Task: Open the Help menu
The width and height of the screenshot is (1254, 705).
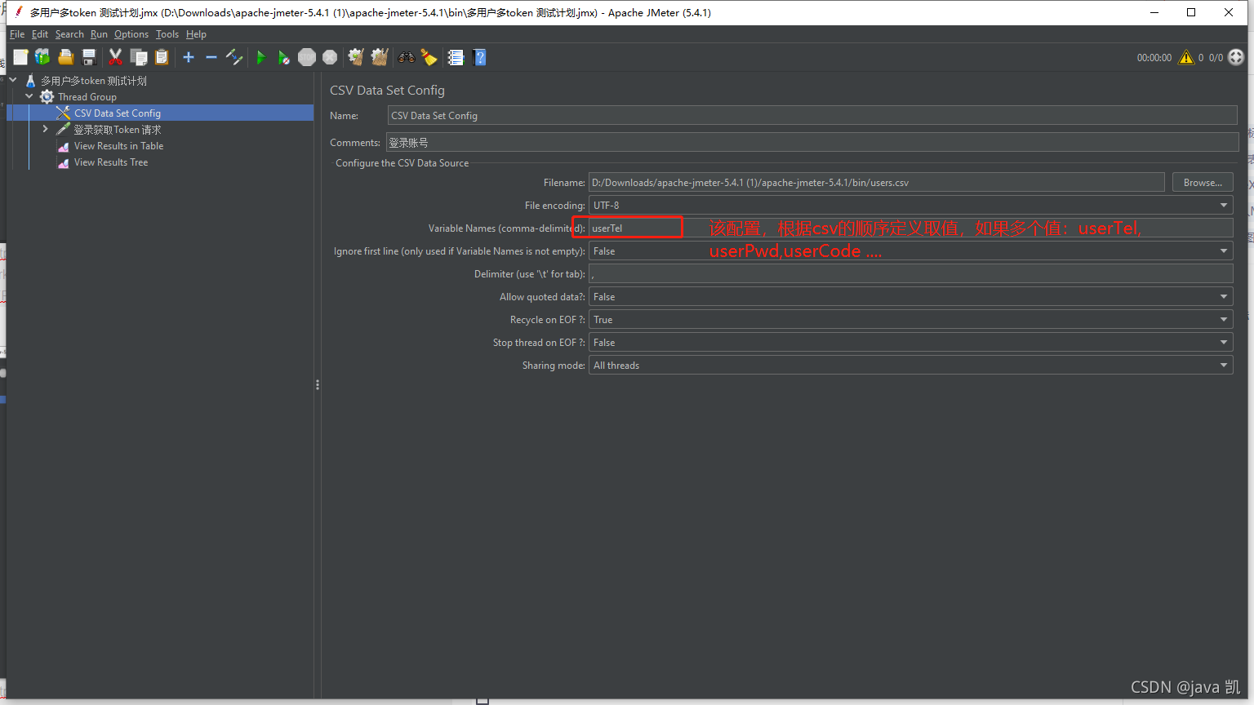Action: click(x=196, y=34)
